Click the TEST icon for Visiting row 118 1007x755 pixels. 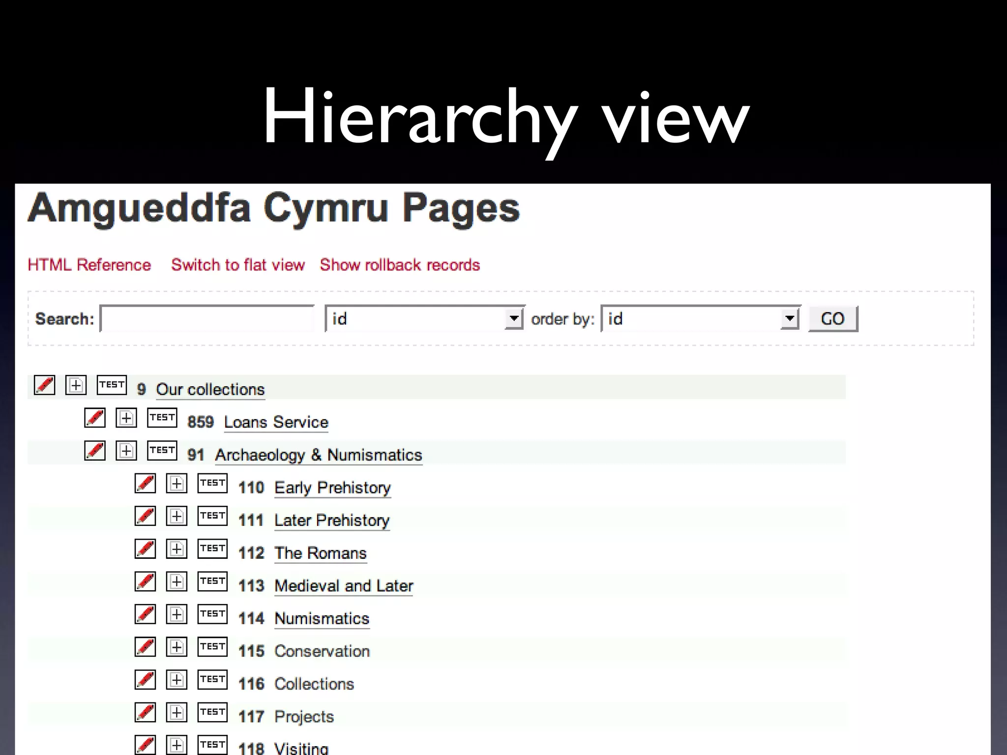(212, 745)
